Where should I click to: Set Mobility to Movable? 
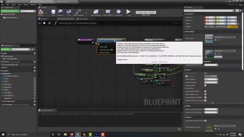[x=232, y=27]
